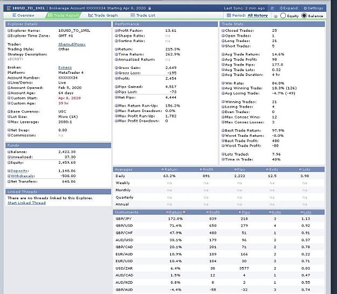The width and height of the screenshot is (337, 294).
Task: Click the small icon left of Equity radio
Action: click(x=276, y=16)
